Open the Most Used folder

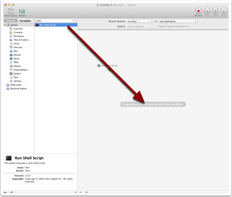point(14,85)
